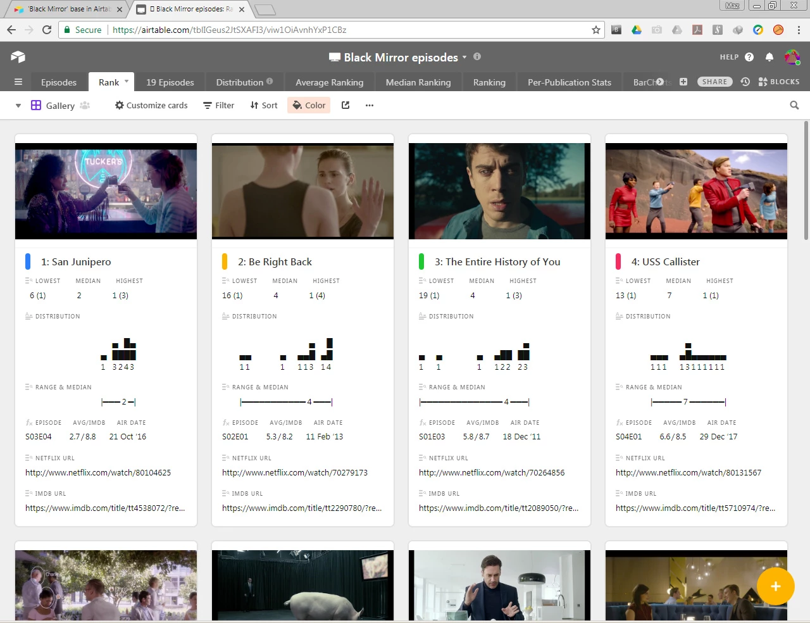Open the hamburger tables list menu
The image size is (810, 623).
(18, 82)
